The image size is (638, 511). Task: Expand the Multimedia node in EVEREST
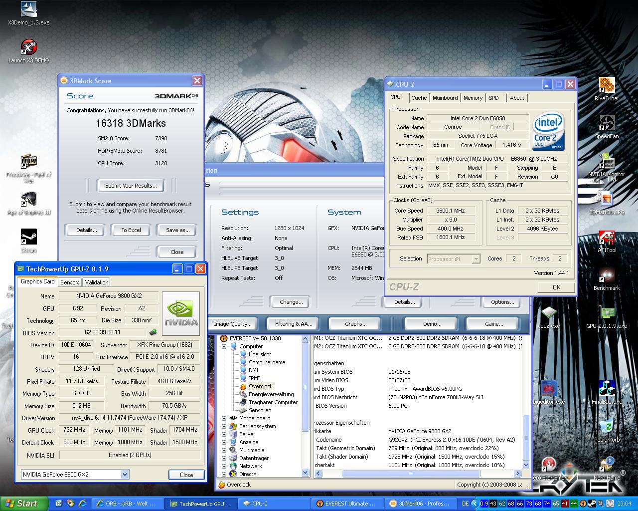click(224, 450)
